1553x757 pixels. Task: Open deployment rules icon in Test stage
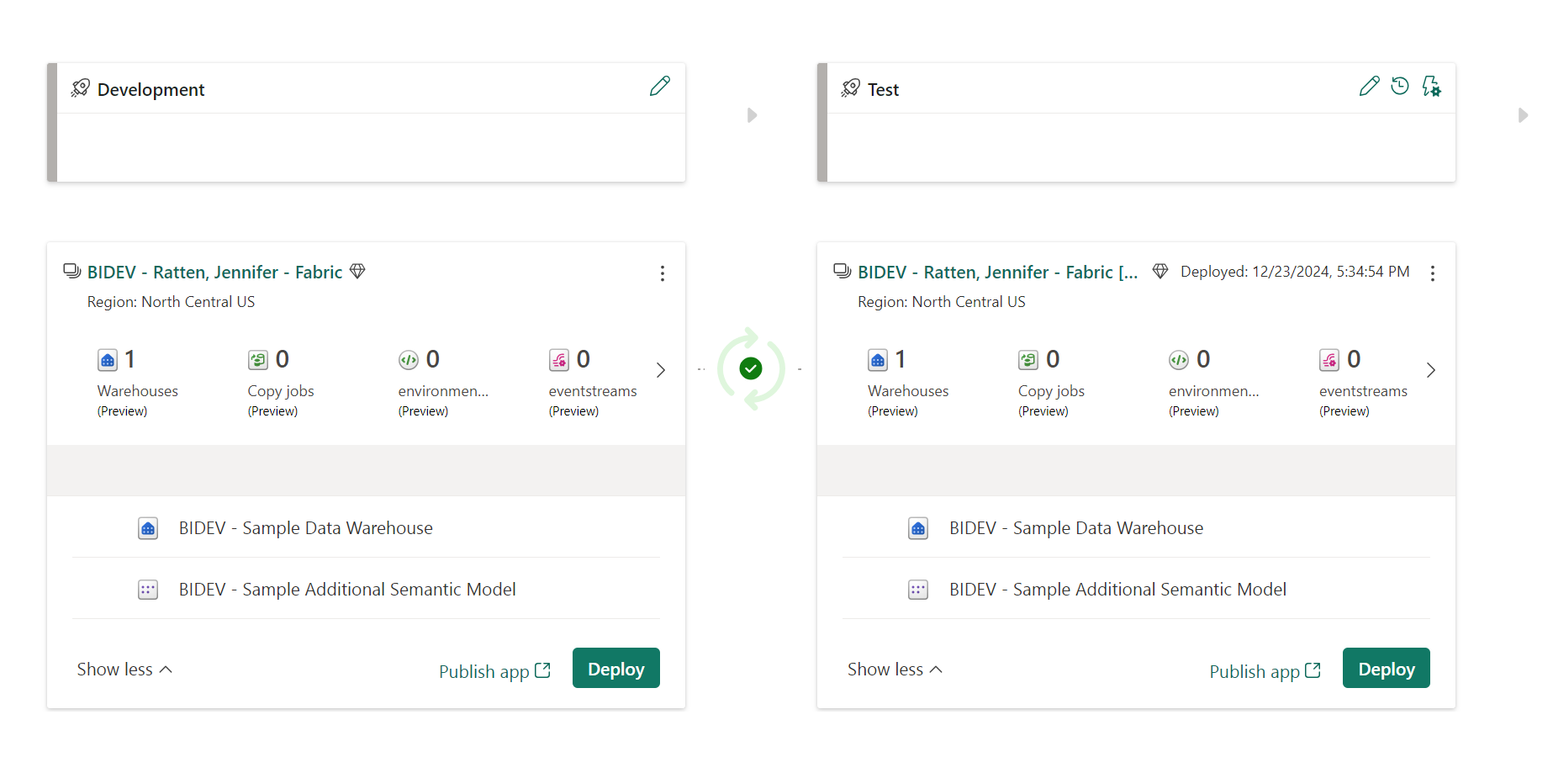click(x=1431, y=86)
